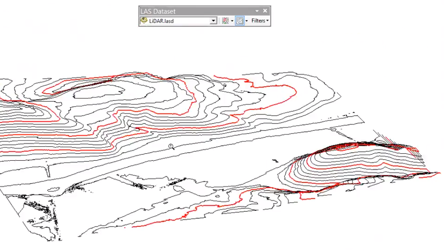Open the Filters menu
Viewport: 444px width, 251px height.
coord(260,21)
